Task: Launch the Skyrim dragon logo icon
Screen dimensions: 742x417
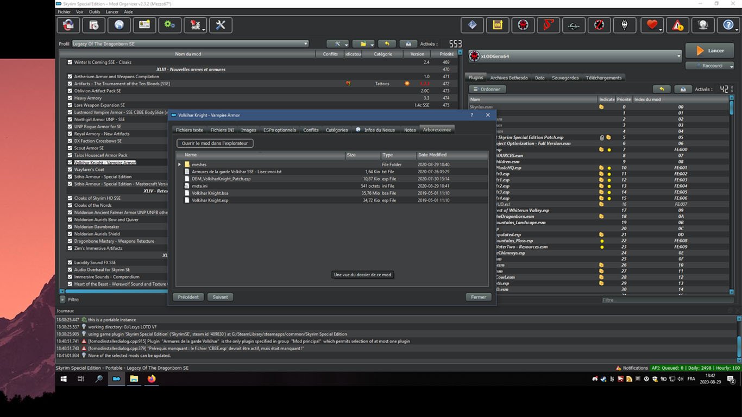Action: point(625,25)
